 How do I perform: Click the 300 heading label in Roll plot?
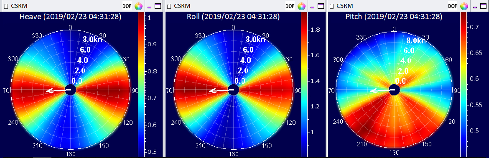[x=176, y=59]
